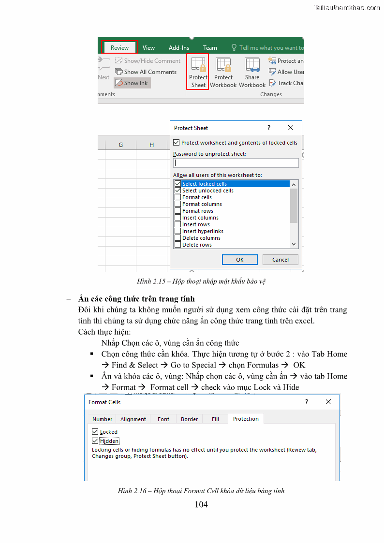Toggle the Hidden checkbox in Format Cells

(x=95, y=441)
